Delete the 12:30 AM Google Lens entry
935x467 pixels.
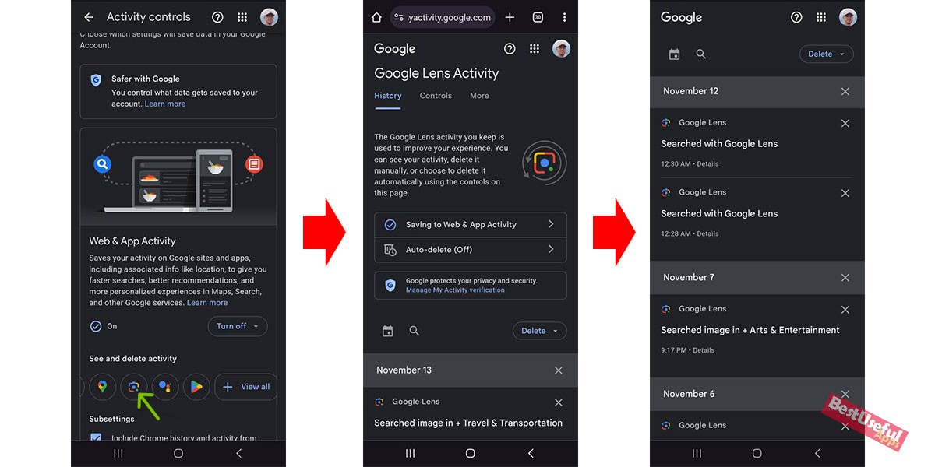pyautogui.click(x=845, y=123)
